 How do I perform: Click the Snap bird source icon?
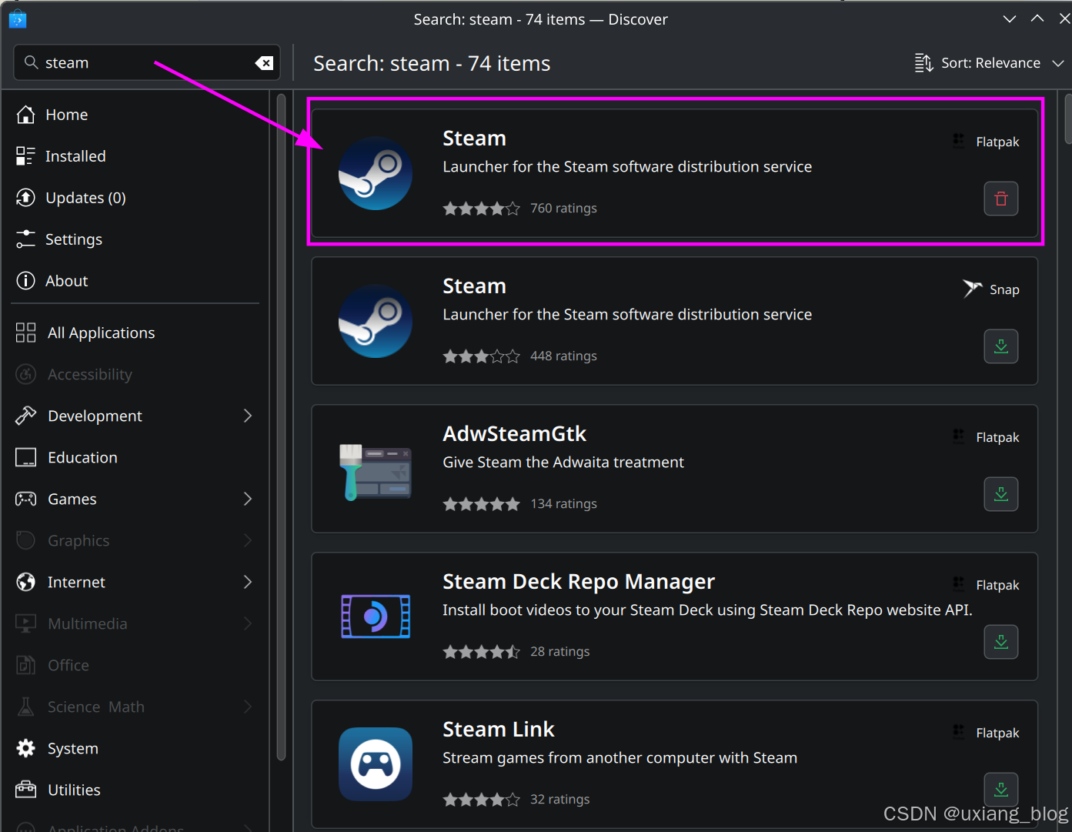tap(972, 289)
